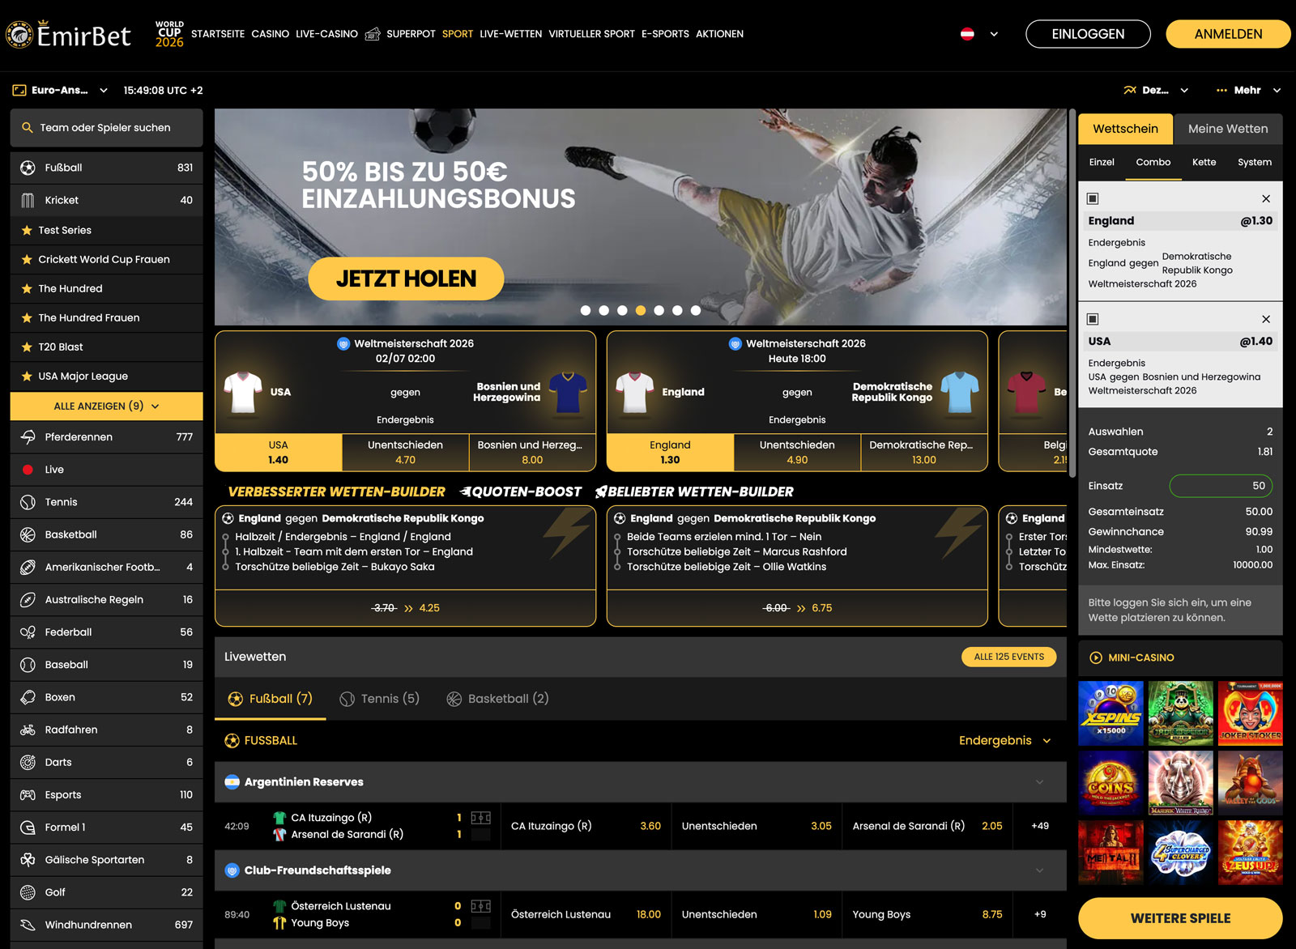Open ALLE 125 EVENTS button
Screen dimensions: 1296x949
pos(1009,657)
